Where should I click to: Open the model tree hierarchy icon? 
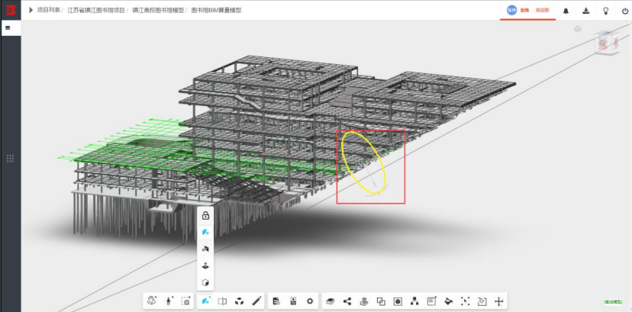tap(414, 301)
